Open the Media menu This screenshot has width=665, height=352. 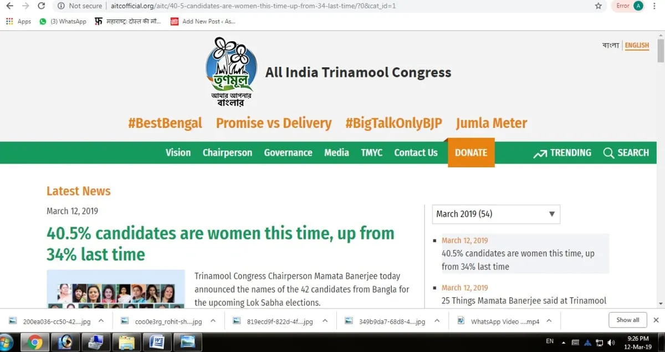(336, 152)
